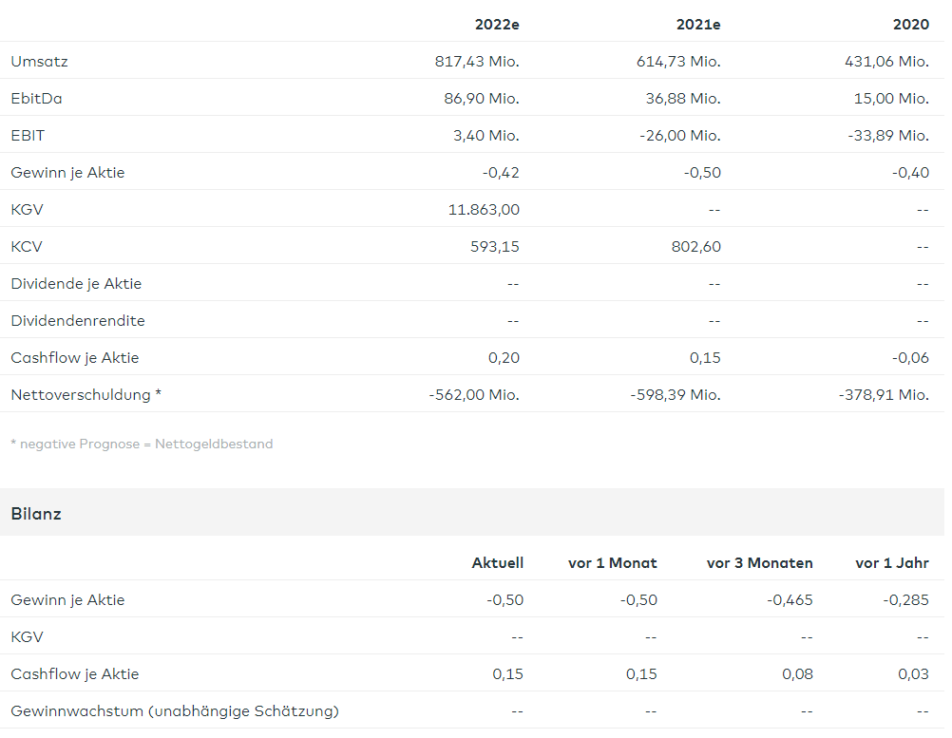
Task: Click Nettoverschuldung 2020 value -378,91 Mio.
Action: click(x=885, y=395)
